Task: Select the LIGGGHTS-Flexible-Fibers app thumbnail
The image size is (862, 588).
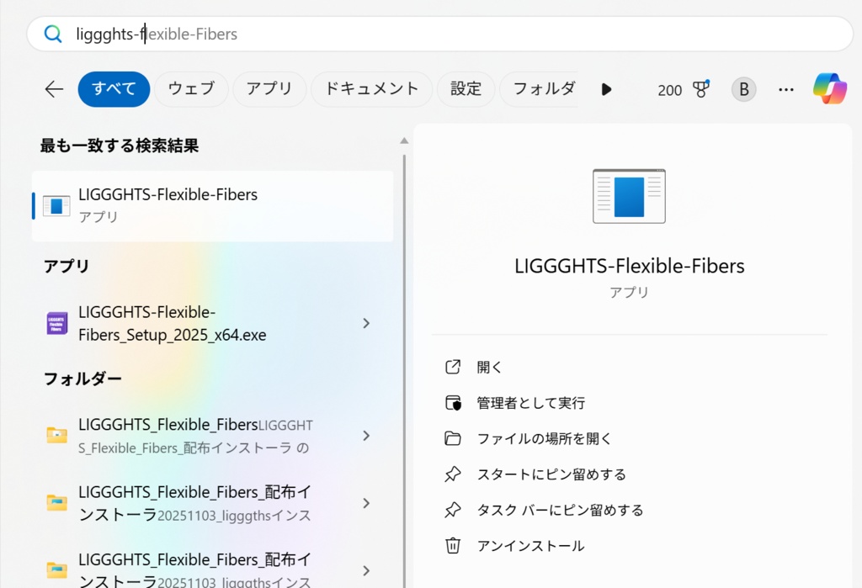Action: (629, 195)
